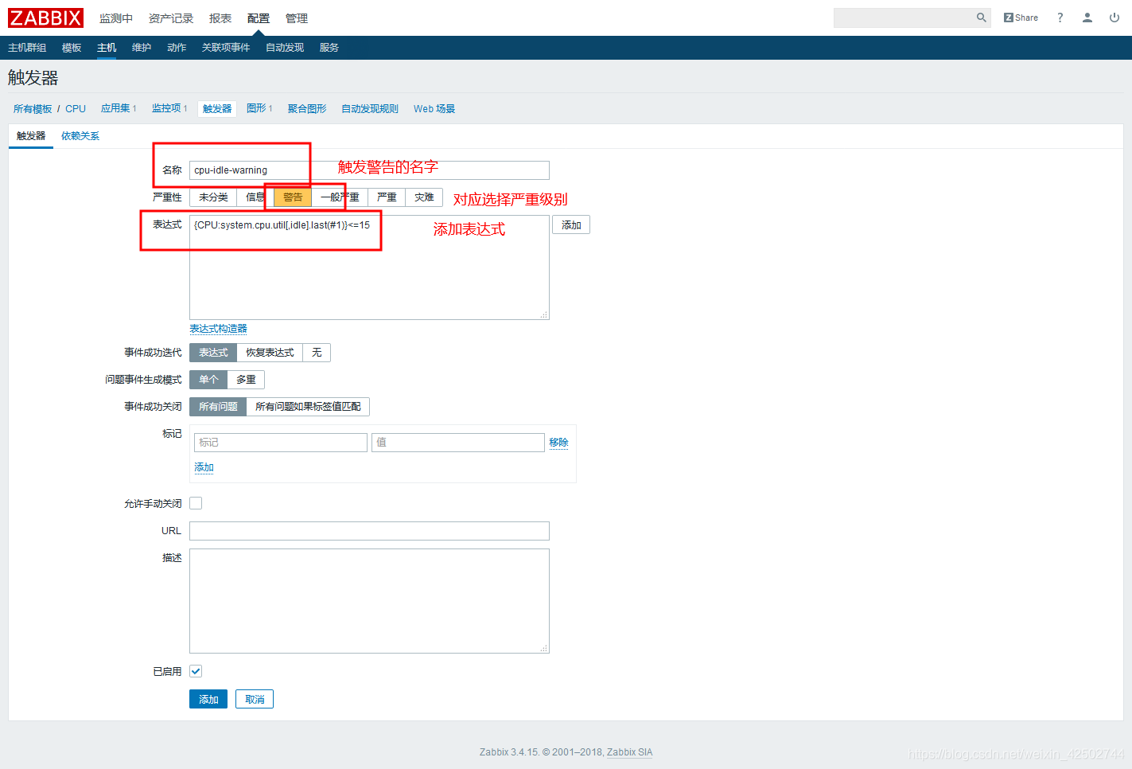Select 恢复表达式 option

point(270,353)
